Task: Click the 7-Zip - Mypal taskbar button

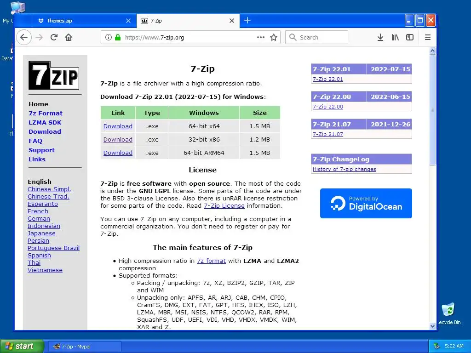Action: 85,347
